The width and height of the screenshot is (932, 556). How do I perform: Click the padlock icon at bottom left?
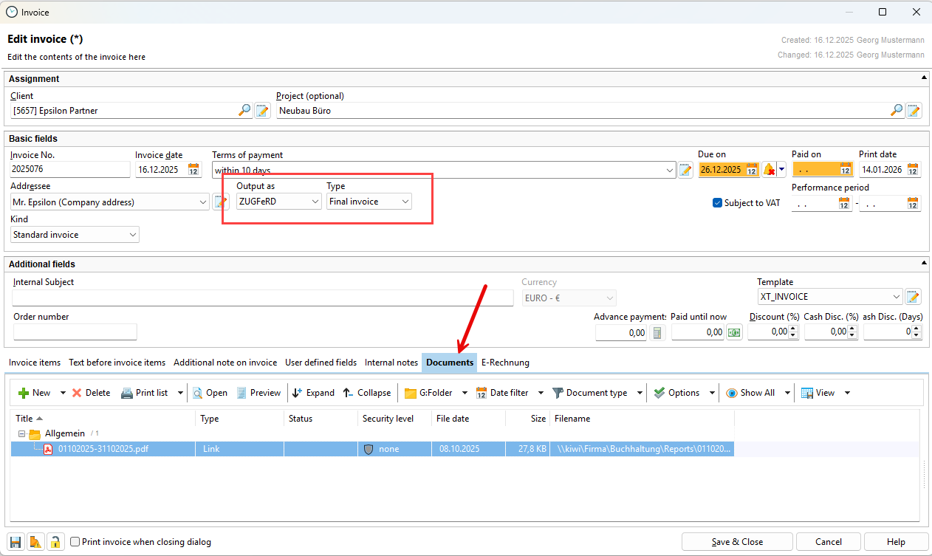click(x=55, y=542)
